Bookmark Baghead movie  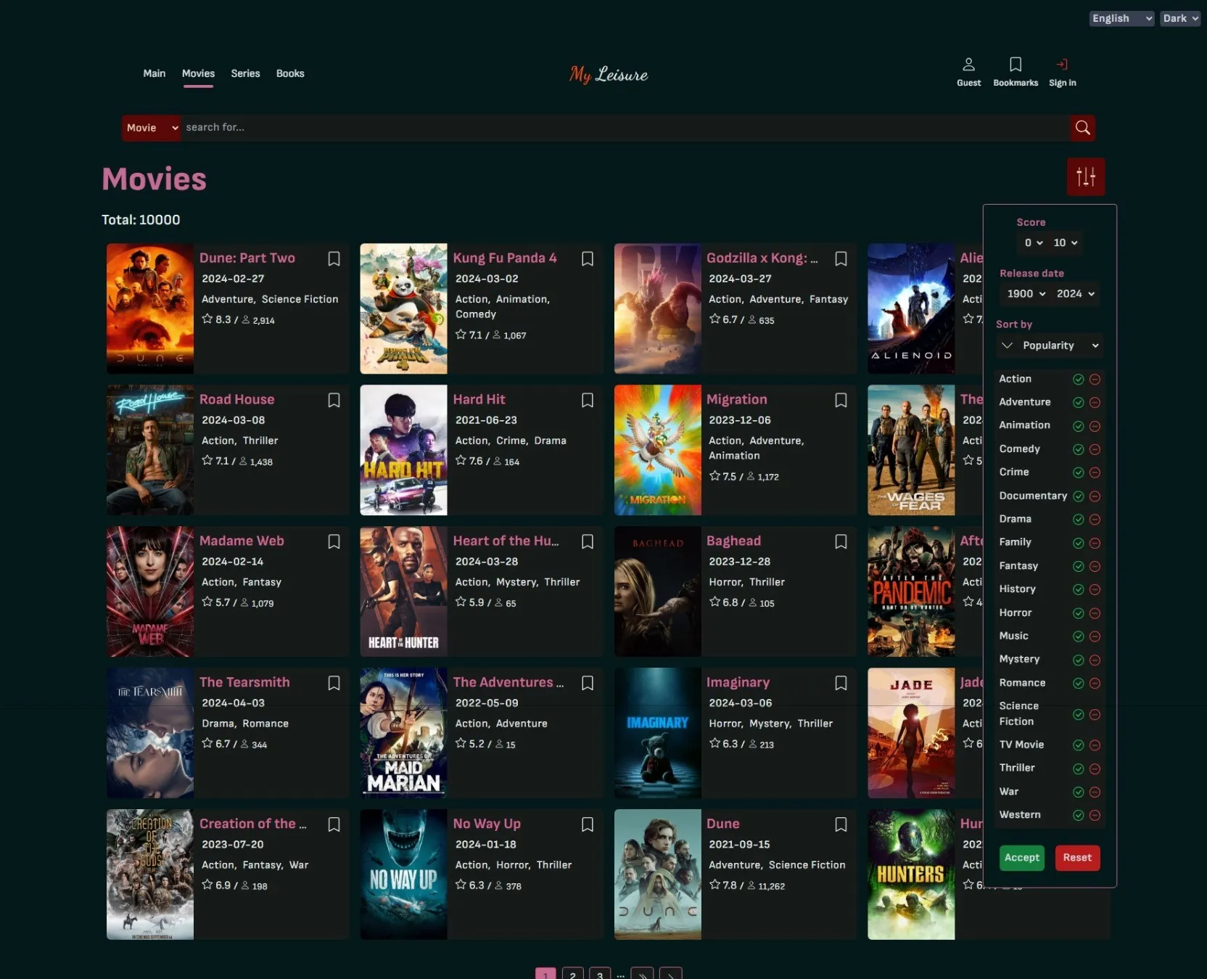pyautogui.click(x=841, y=541)
